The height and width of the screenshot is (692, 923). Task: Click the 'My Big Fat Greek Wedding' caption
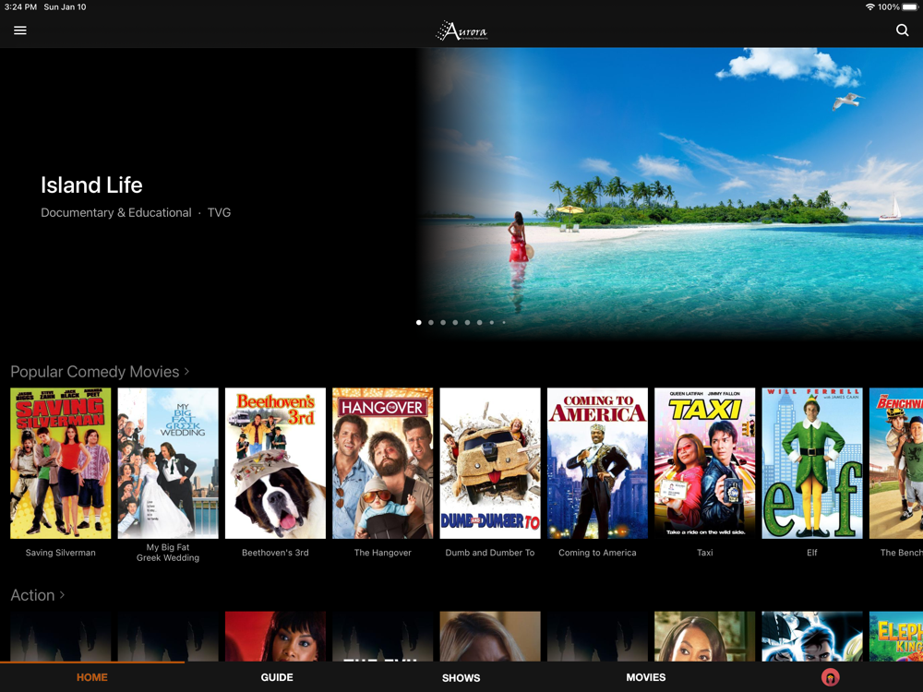168,553
